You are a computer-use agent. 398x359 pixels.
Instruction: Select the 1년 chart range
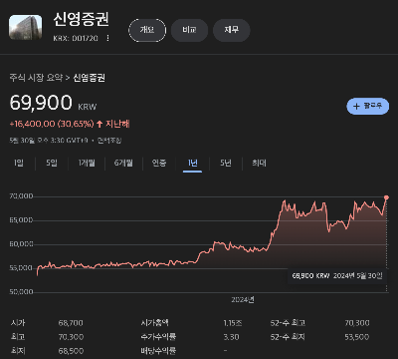pos(193,163)
